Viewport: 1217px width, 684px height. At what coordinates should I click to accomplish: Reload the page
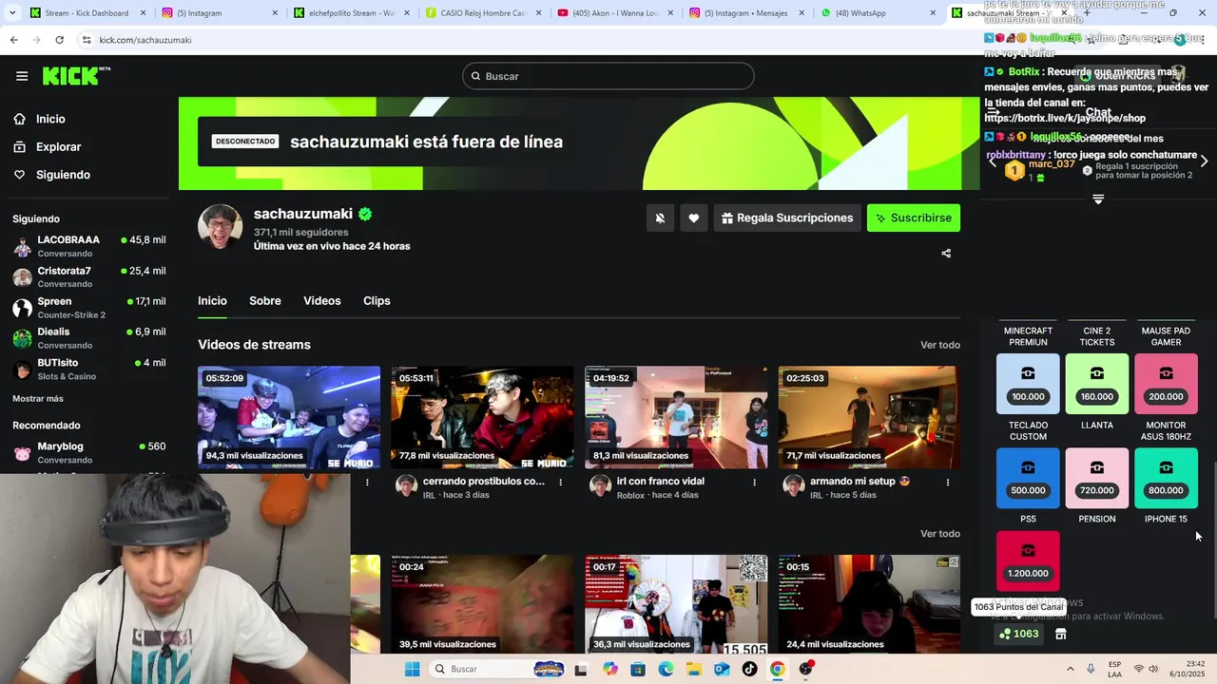pos(59,40)
